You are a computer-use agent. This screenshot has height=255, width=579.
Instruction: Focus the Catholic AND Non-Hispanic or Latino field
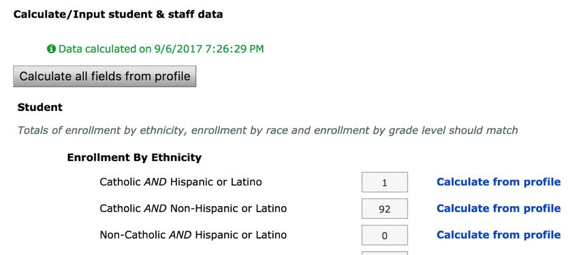[x=385, y=209]
